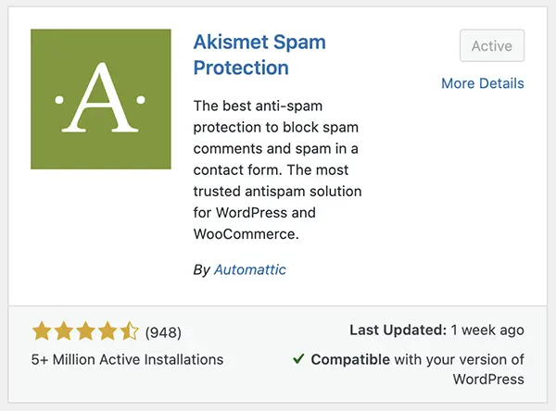Viewport: 556px width, 411px height.
Task: Click the white letter A in logo
Action: pyautogui.click(x=100, y=98)
